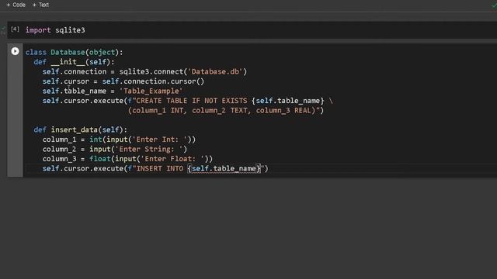Click the column definitions line with column_3 REAL
Screen dimensions: 497x279
(x=226, y=110)
